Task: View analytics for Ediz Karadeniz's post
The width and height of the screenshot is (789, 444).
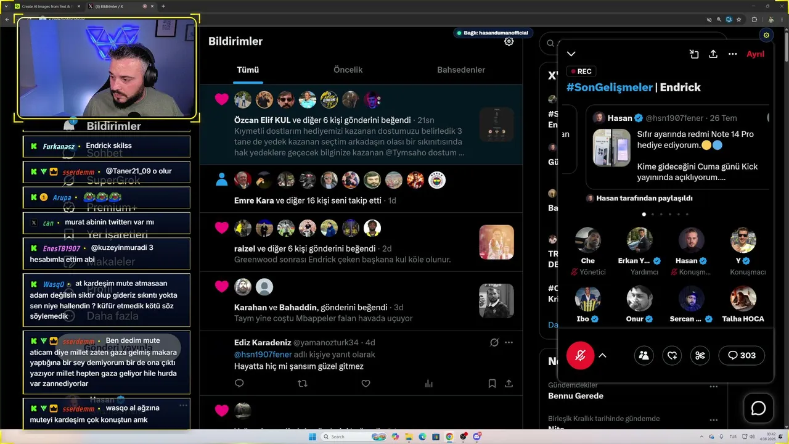Action: [429, 384]
